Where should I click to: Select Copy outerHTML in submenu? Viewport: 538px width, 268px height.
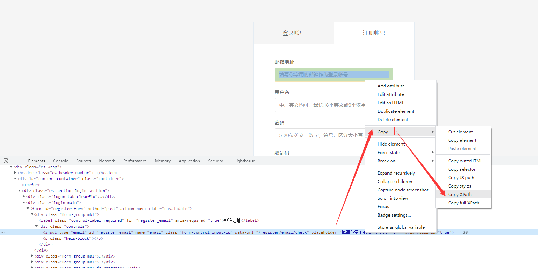pyautogui.click(x=463, y=161)
